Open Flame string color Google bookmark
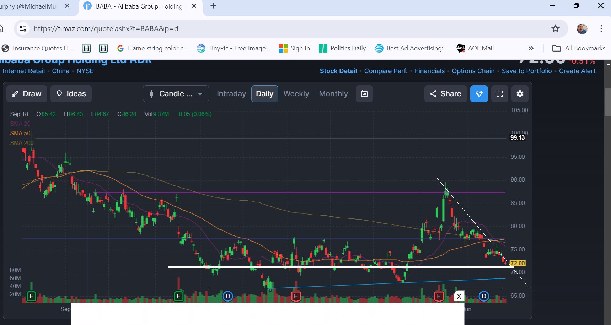Viewport: 611px width, 325px height. coord(152,48)
